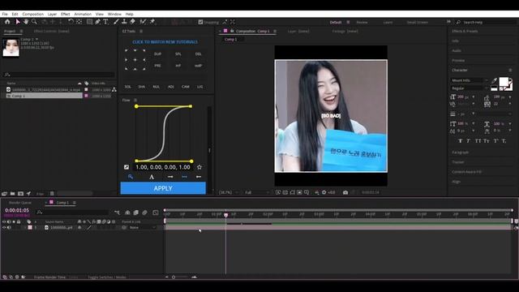Screen dimensions: 519x292
Task: Click the DUP button in EZ Tools
Action: (157, 54)
